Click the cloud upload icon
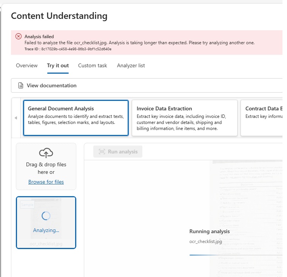Image resolution: width=287 pixels, height=277 pixels. [x=46, y=153]
